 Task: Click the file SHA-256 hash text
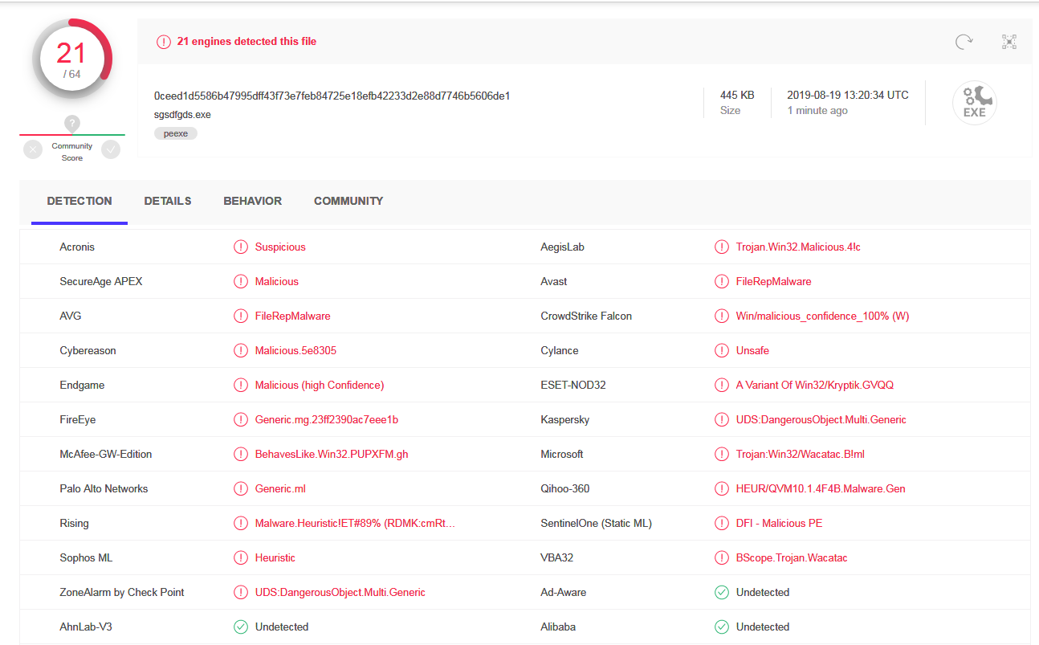(x=332, y=96)
